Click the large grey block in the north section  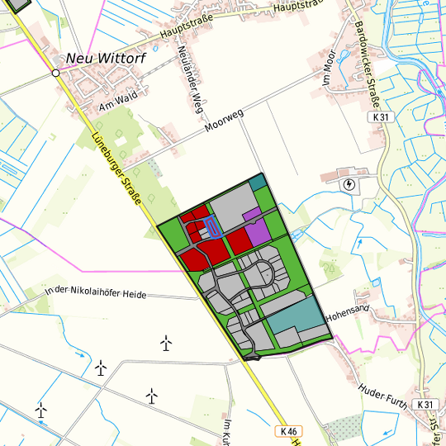pyautogui.click(x=234, y=206)
